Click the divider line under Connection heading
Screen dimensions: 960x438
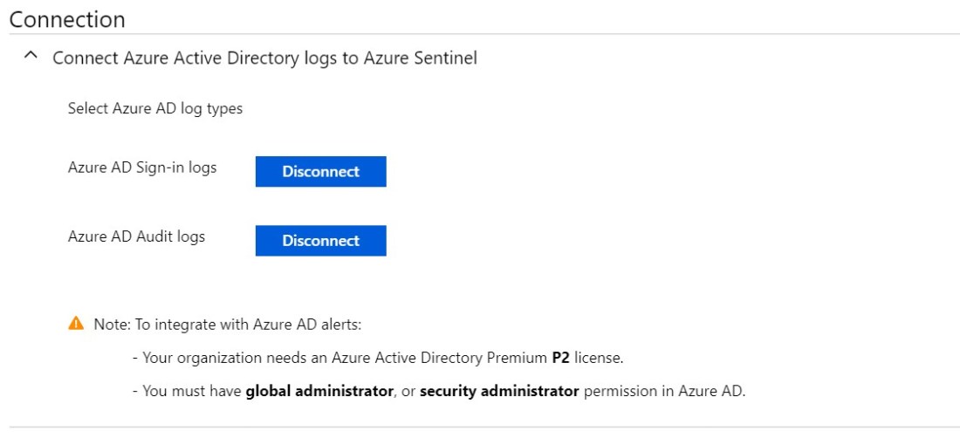tap(480, 34)
